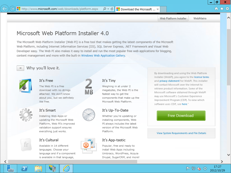Open the address bar dropdown arrow
Screen dimensions: 231x173
[108, 9]
